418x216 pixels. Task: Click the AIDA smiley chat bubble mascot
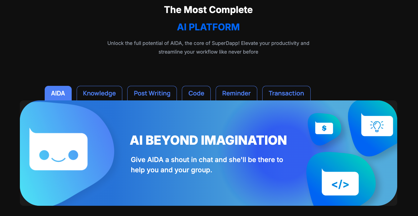click(x=58, y=149)
